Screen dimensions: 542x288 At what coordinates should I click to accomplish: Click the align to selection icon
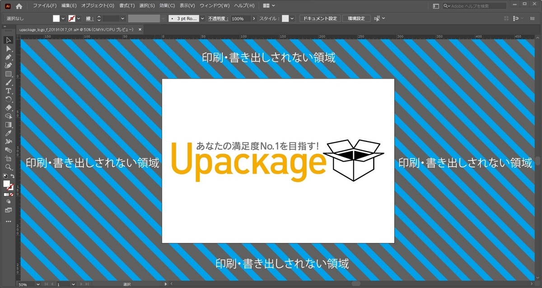tap(376, 19)
